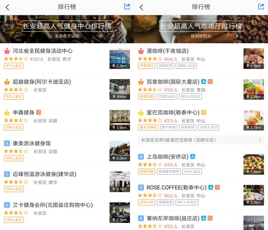
Task: Tap back arrow on right ranking screen
Action: click(x=142, y=7)
